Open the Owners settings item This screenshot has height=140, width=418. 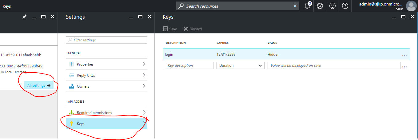point(106,86)
